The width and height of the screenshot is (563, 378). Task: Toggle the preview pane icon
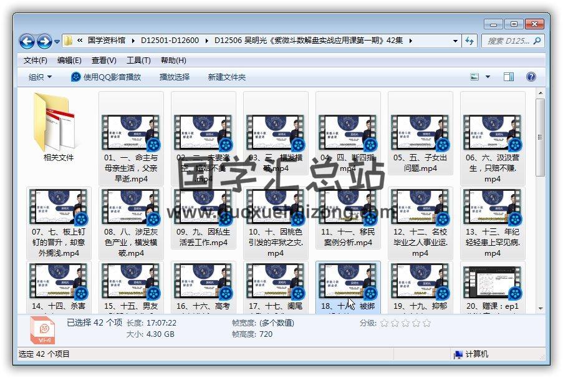click(x=508, y=77)
